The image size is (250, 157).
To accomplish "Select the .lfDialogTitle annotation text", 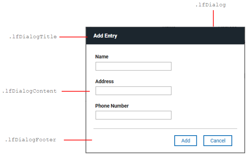I will click(x=33, y=36).
